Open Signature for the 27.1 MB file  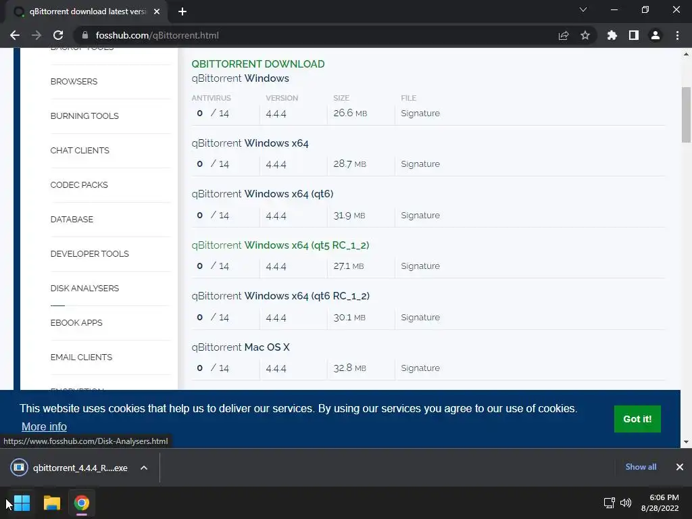click(420, 266)
